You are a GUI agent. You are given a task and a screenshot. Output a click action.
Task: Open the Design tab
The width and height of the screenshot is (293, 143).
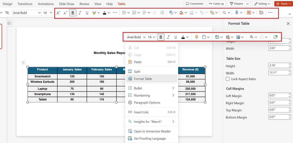point(8,4)
